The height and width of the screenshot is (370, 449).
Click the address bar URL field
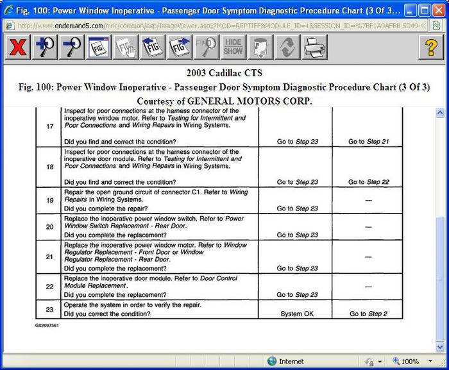(x=221, y=26)
